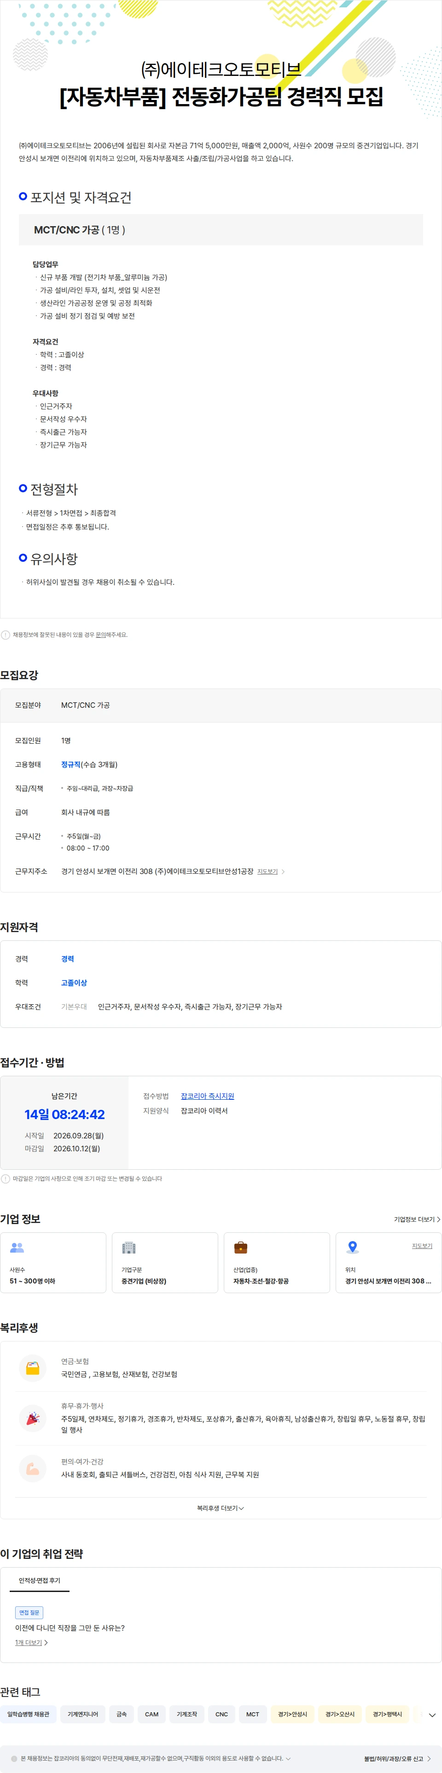
Task: Click the 14일 08:24:42 countdown
Action: [65, 1114]
